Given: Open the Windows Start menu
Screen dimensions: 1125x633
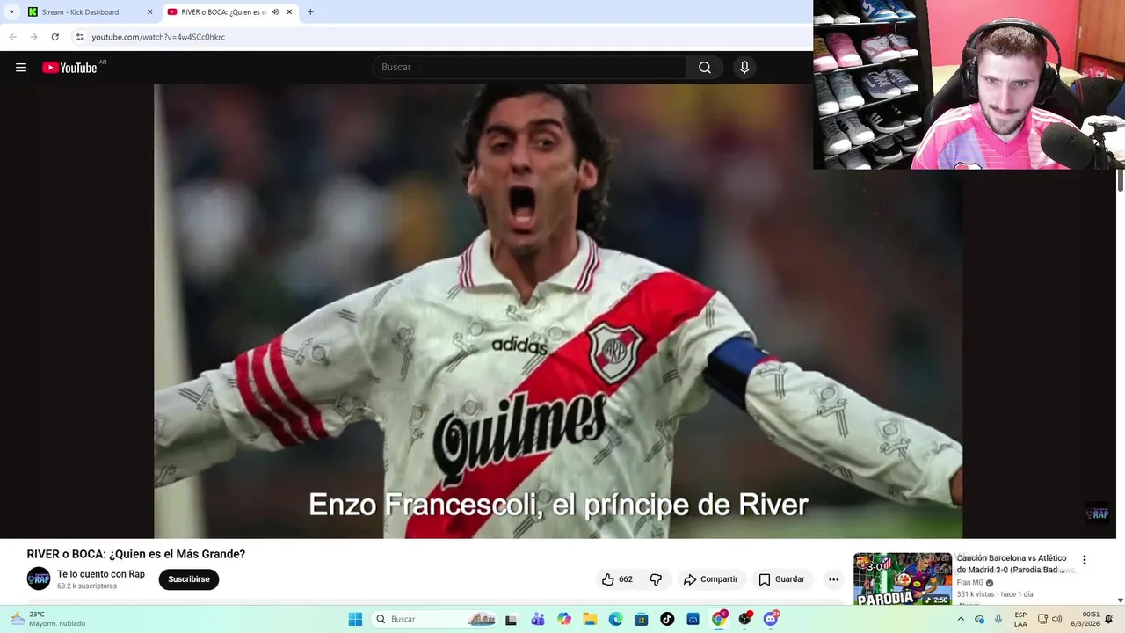Looking at the screenshot, I should (355, 619).
